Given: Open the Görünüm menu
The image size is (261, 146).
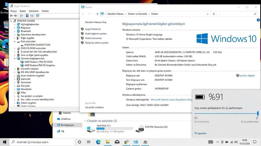Looking at the screenshot, I should click(x=34, y=11).
